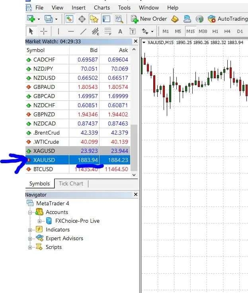This screenshot has width=248, height=293.
Task: Toggle the AutoTrading button
Action: [228, 19]
